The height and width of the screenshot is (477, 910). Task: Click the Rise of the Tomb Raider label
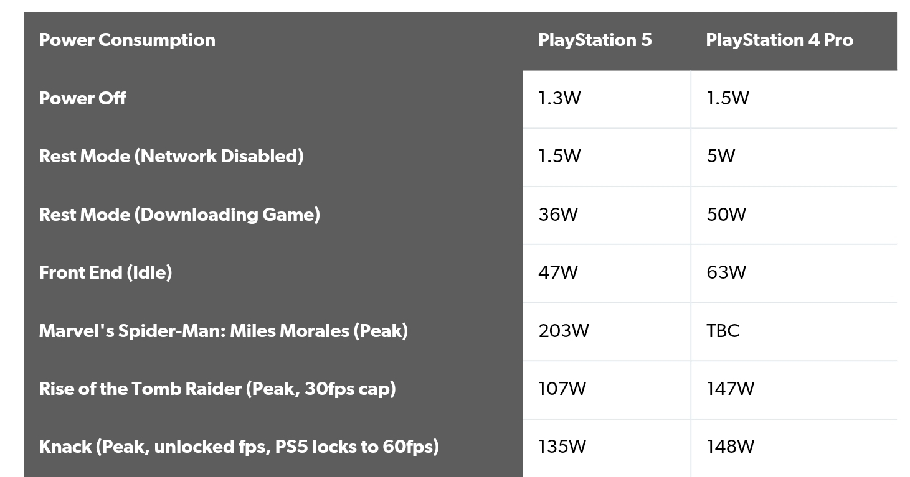217,389
